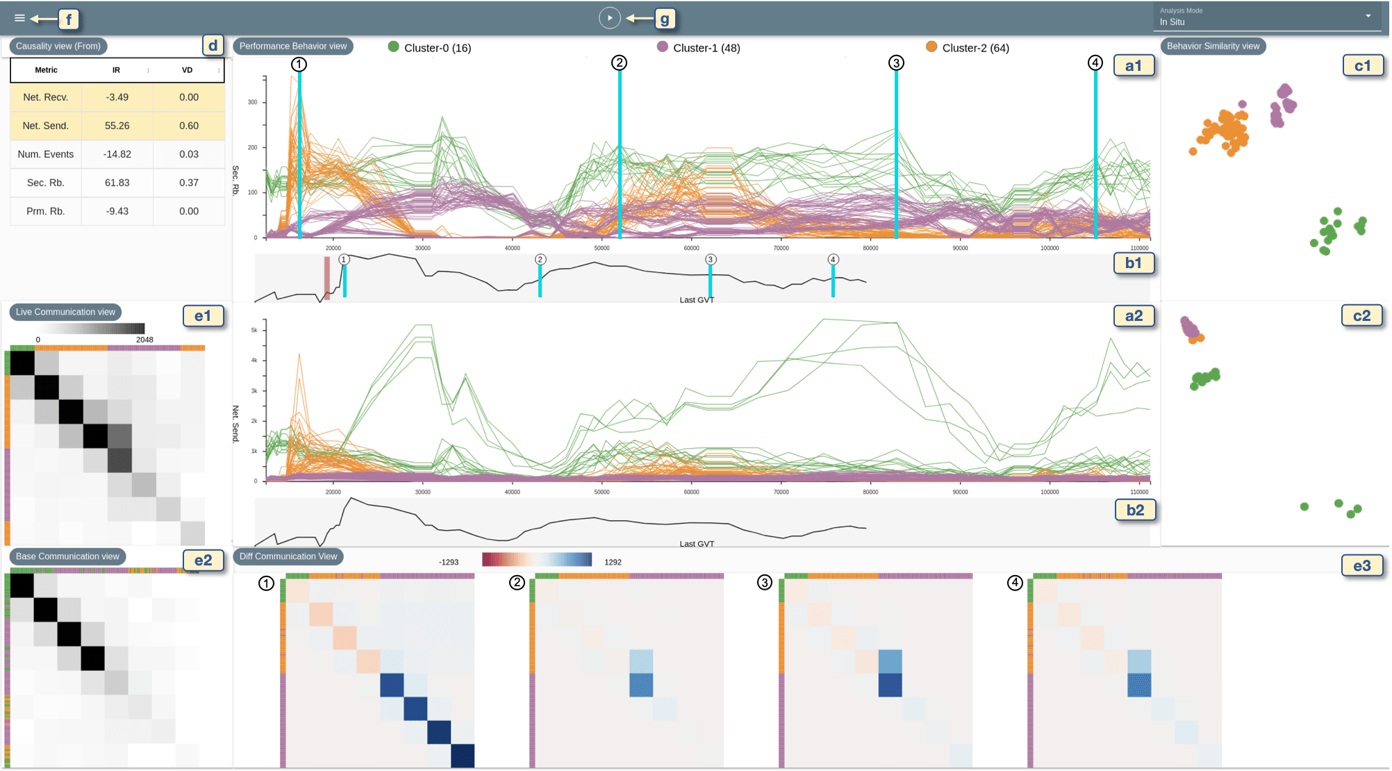Click circled number 2 above Sec. Rb. chart
Viewport: 1392px width, 771px height.
point(619,63)
